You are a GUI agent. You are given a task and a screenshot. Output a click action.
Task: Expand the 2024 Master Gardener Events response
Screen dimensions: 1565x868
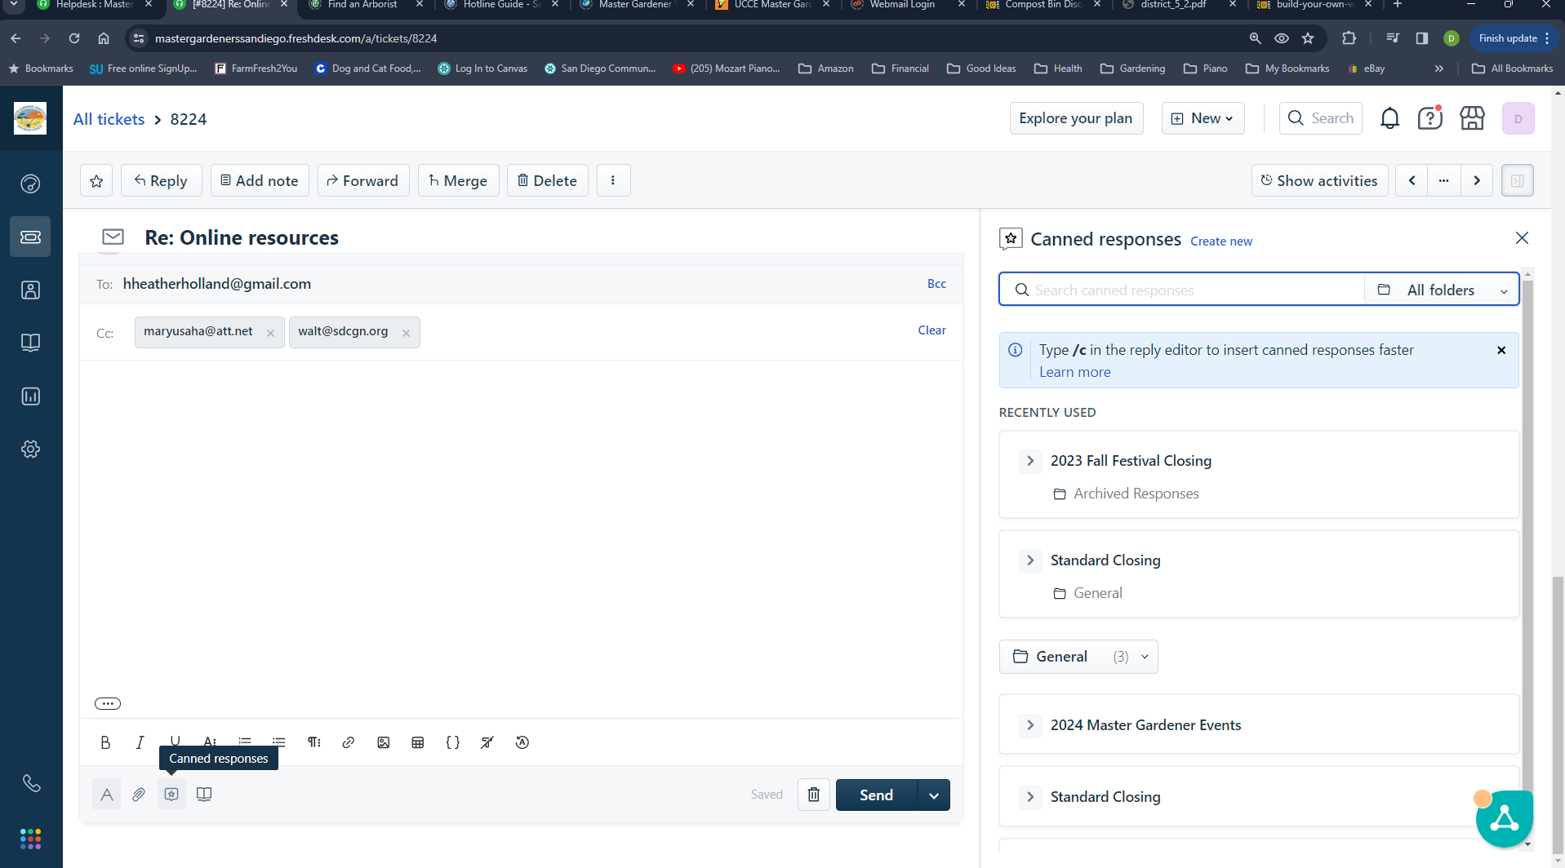[x=1030, y=725]
